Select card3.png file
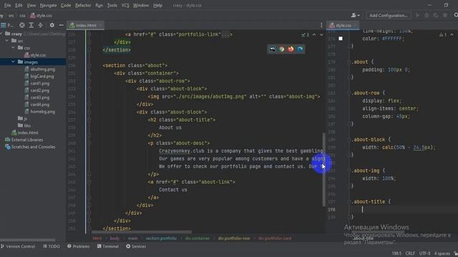This screenshot has height=257, width=458. pos(36,97)
